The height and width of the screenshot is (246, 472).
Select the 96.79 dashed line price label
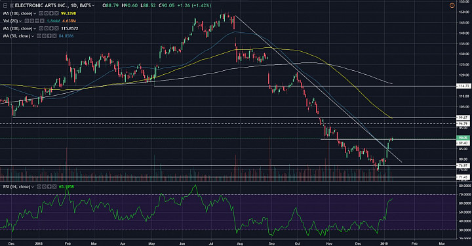[463, 124]
